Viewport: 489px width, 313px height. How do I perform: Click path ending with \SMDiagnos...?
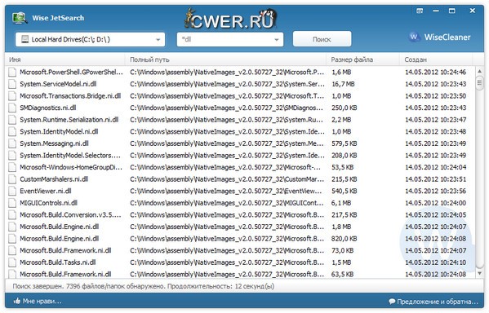click(x=226, y=108)
